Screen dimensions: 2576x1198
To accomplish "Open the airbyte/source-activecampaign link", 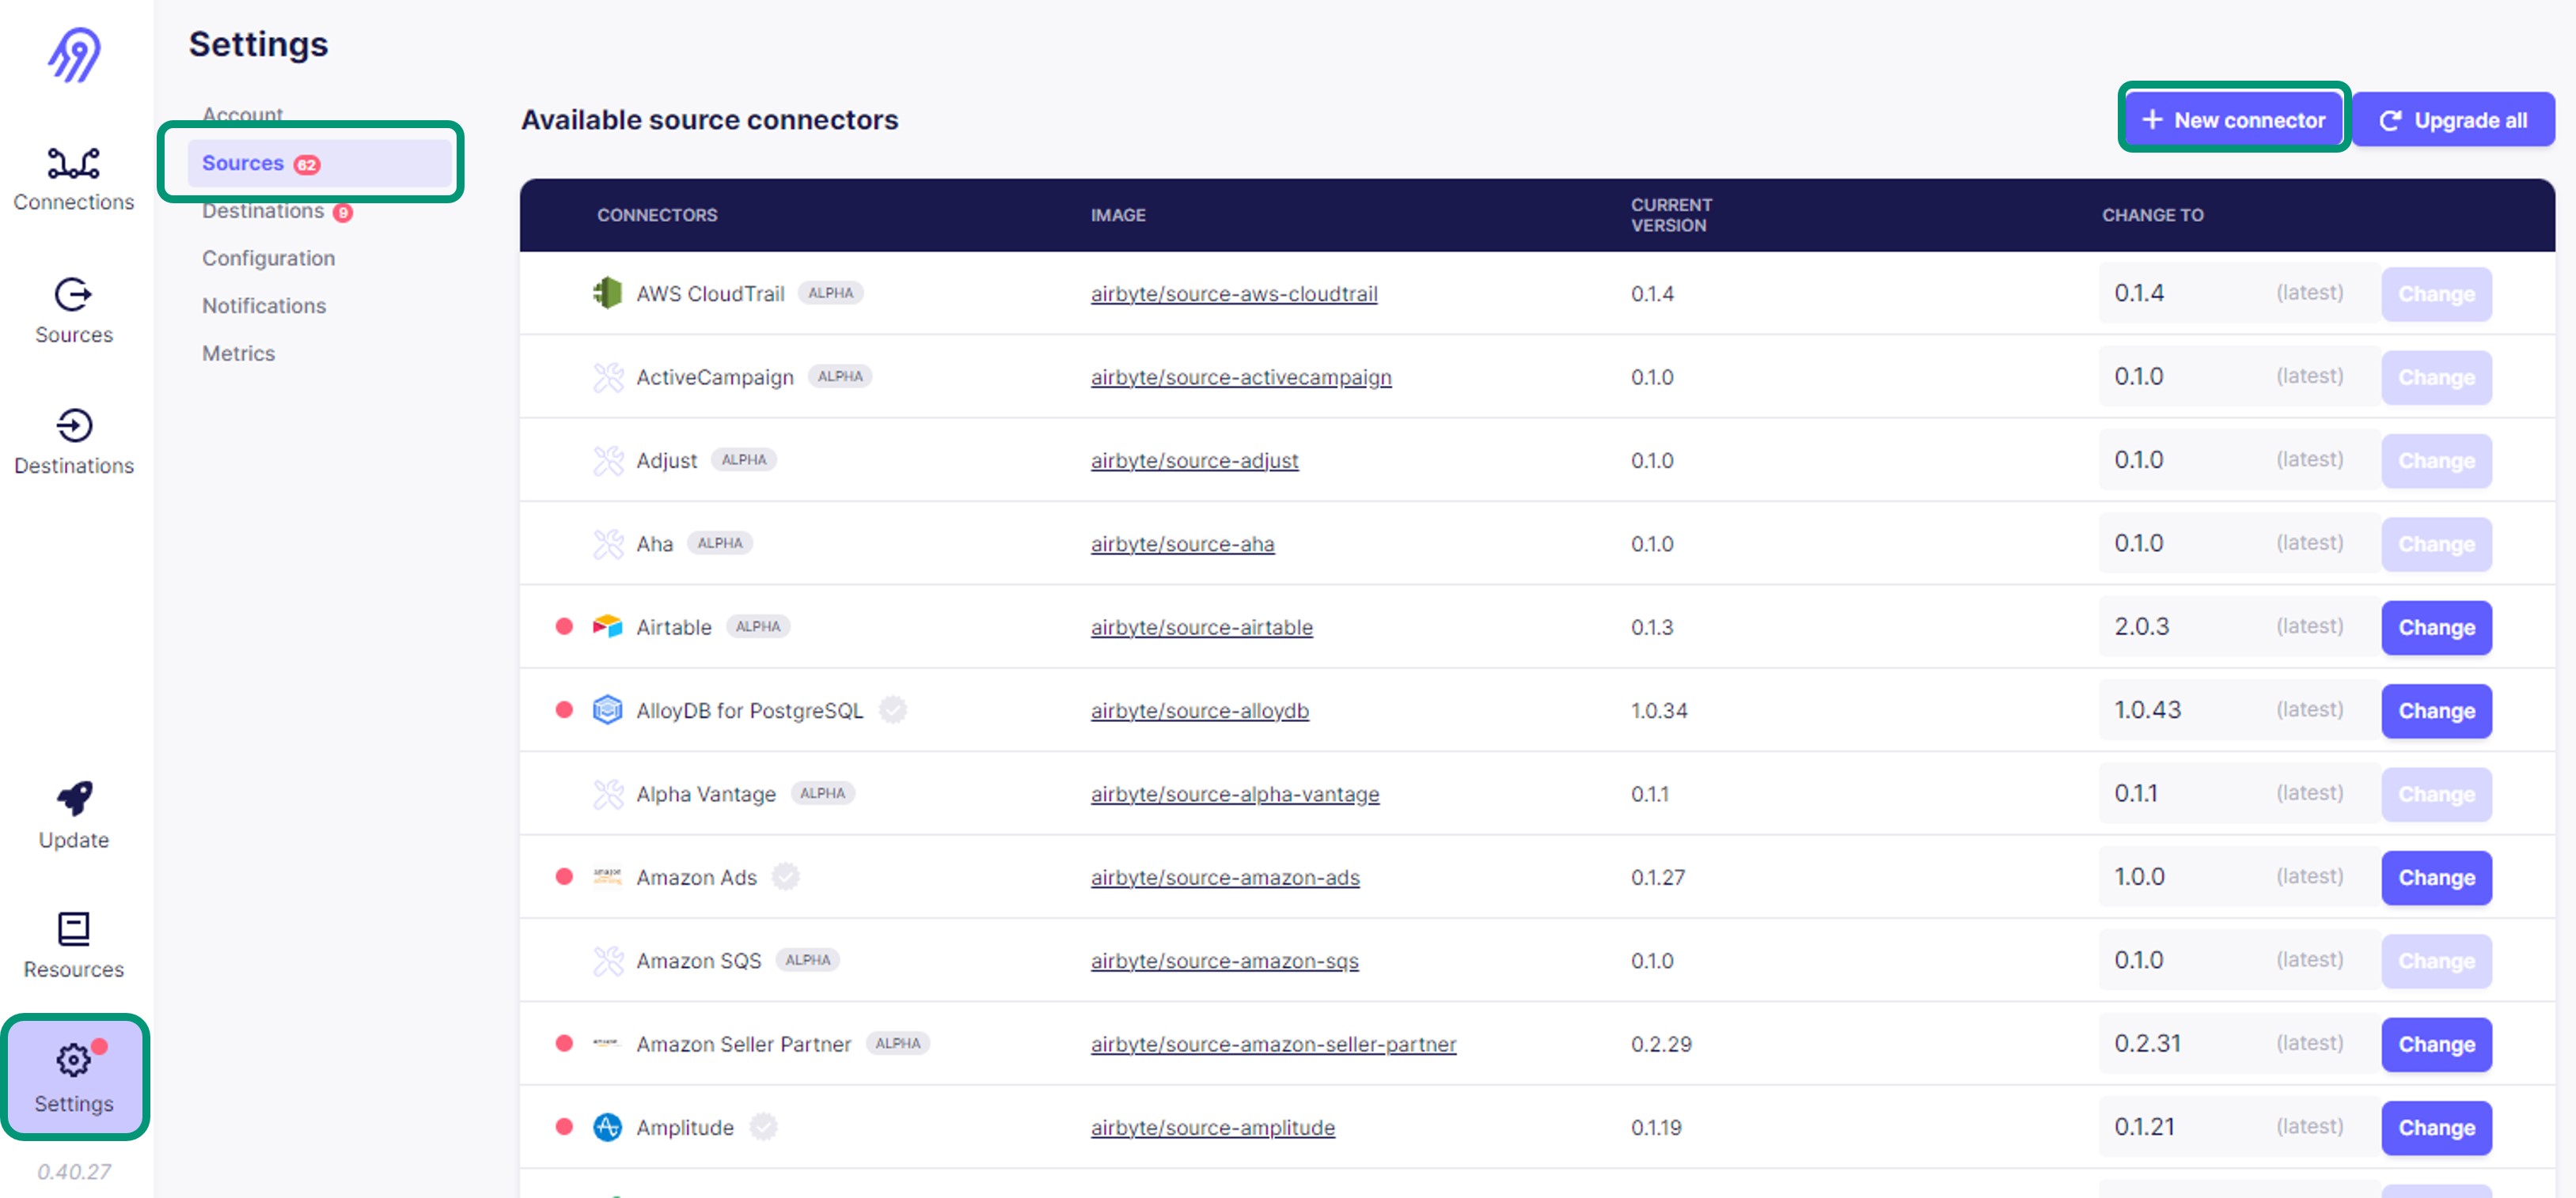I will pos(1241,376).
